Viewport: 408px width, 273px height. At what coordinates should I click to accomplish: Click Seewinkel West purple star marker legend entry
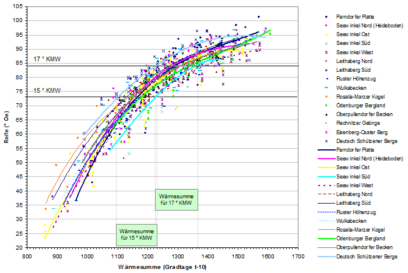point(349,52)
